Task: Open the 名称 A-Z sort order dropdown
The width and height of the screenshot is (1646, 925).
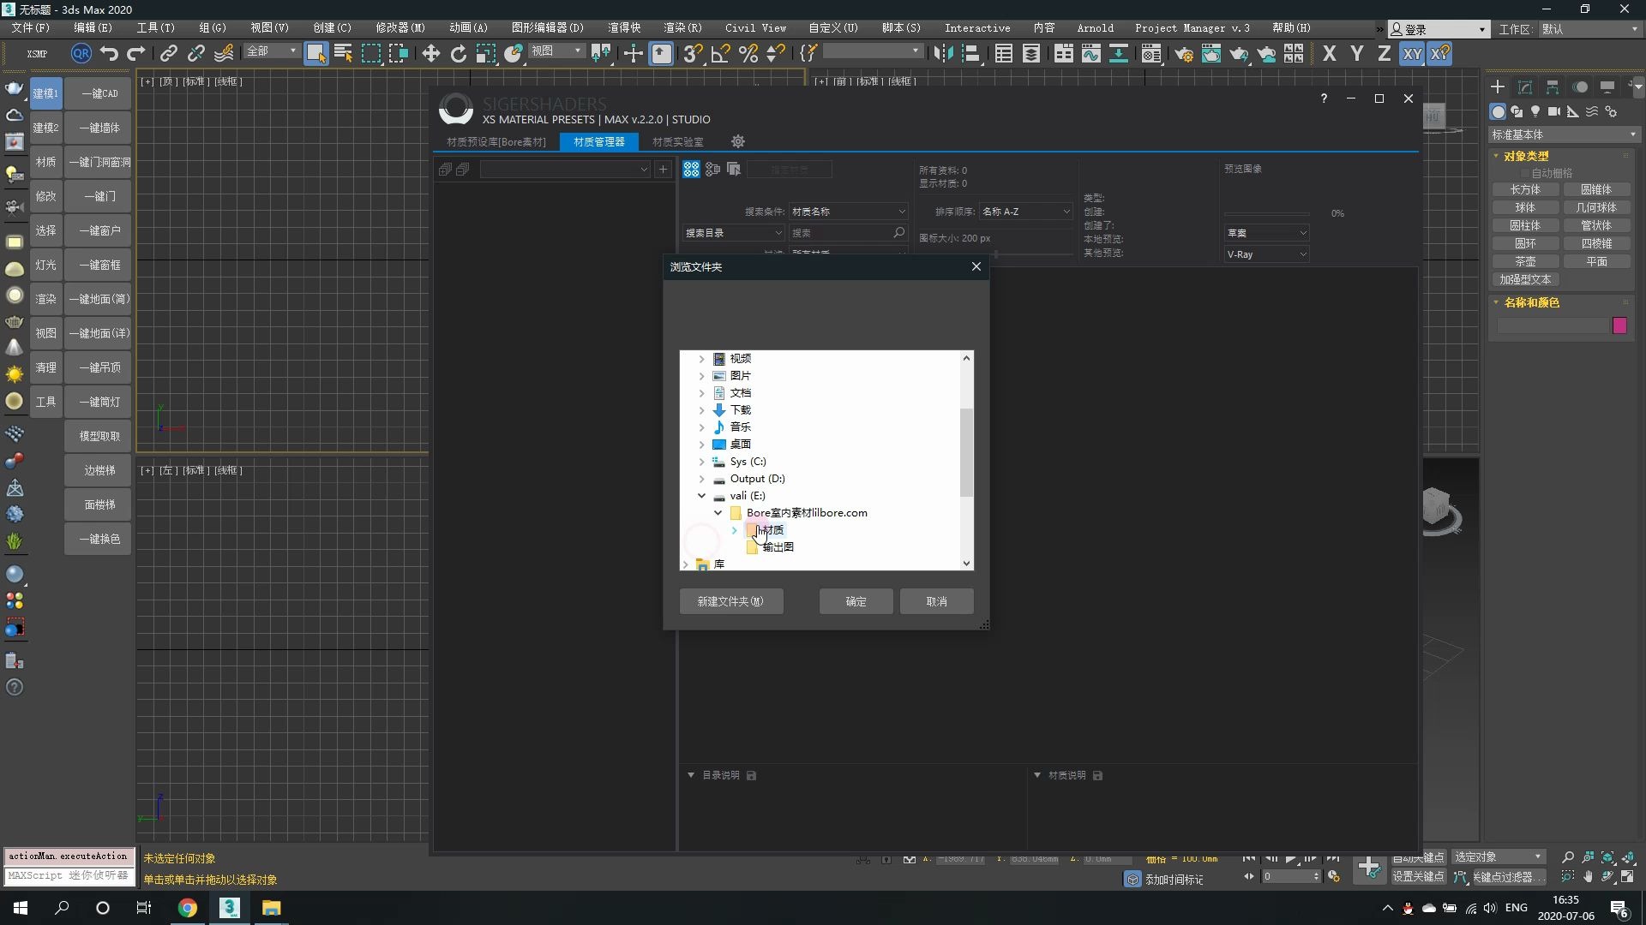Action: 1025,212
